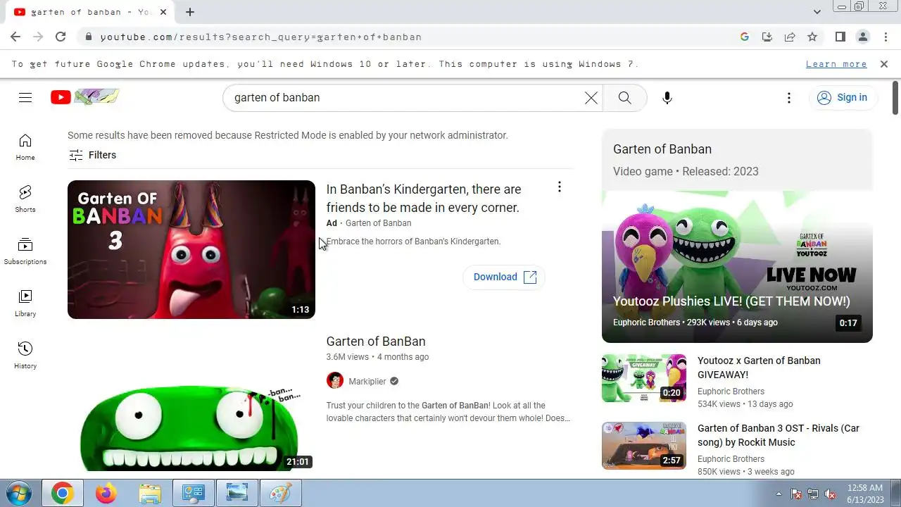Open Chrome three-dot menu

[x=885, y=37]
